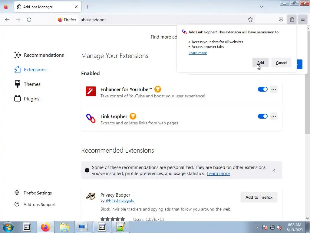
Task: Open a new tab with the plus icon
Action: click(x=87, y=7)
